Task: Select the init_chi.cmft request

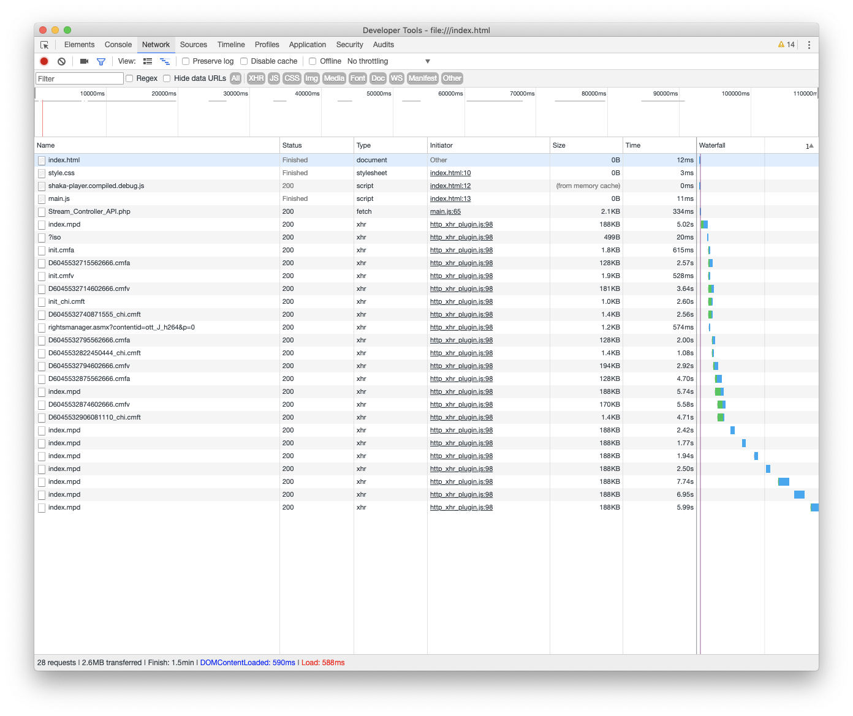Action: [426, 302]
